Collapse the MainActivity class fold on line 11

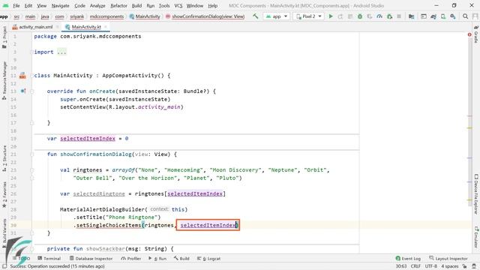click(x=31, y=76)
